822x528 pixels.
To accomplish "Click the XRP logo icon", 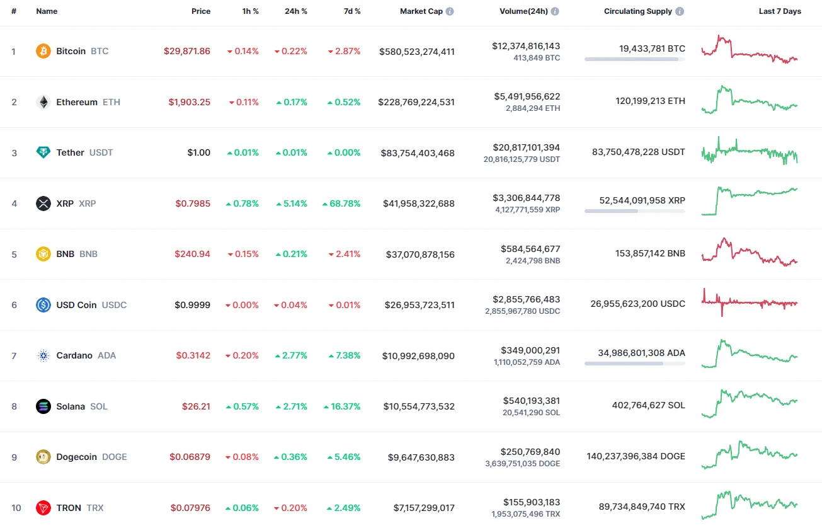I will (43, 203).
